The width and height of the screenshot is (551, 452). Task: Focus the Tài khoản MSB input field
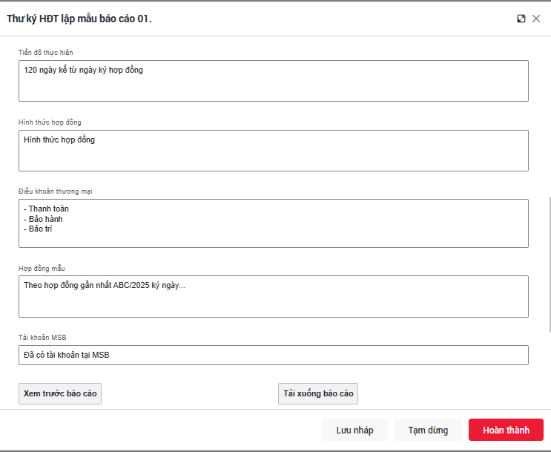[x=273, y=355]
